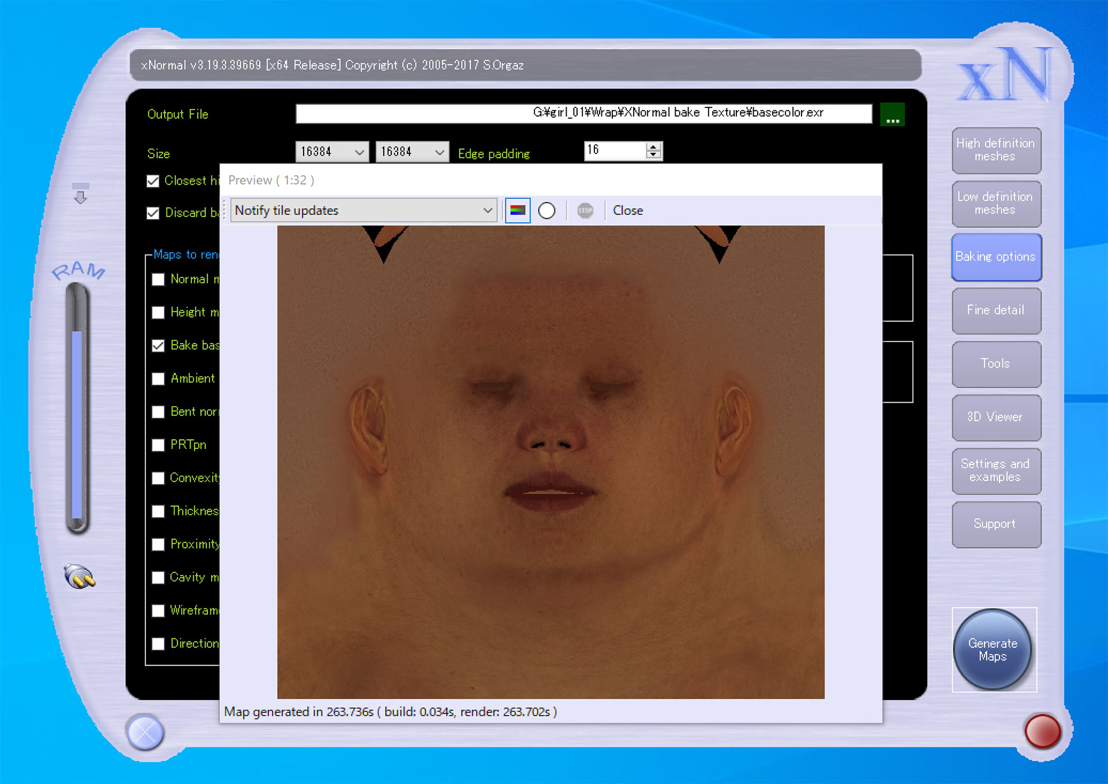Click the red round button at bottom-right
Viewport: 1108px width, 784px height.
[1042, 731]
